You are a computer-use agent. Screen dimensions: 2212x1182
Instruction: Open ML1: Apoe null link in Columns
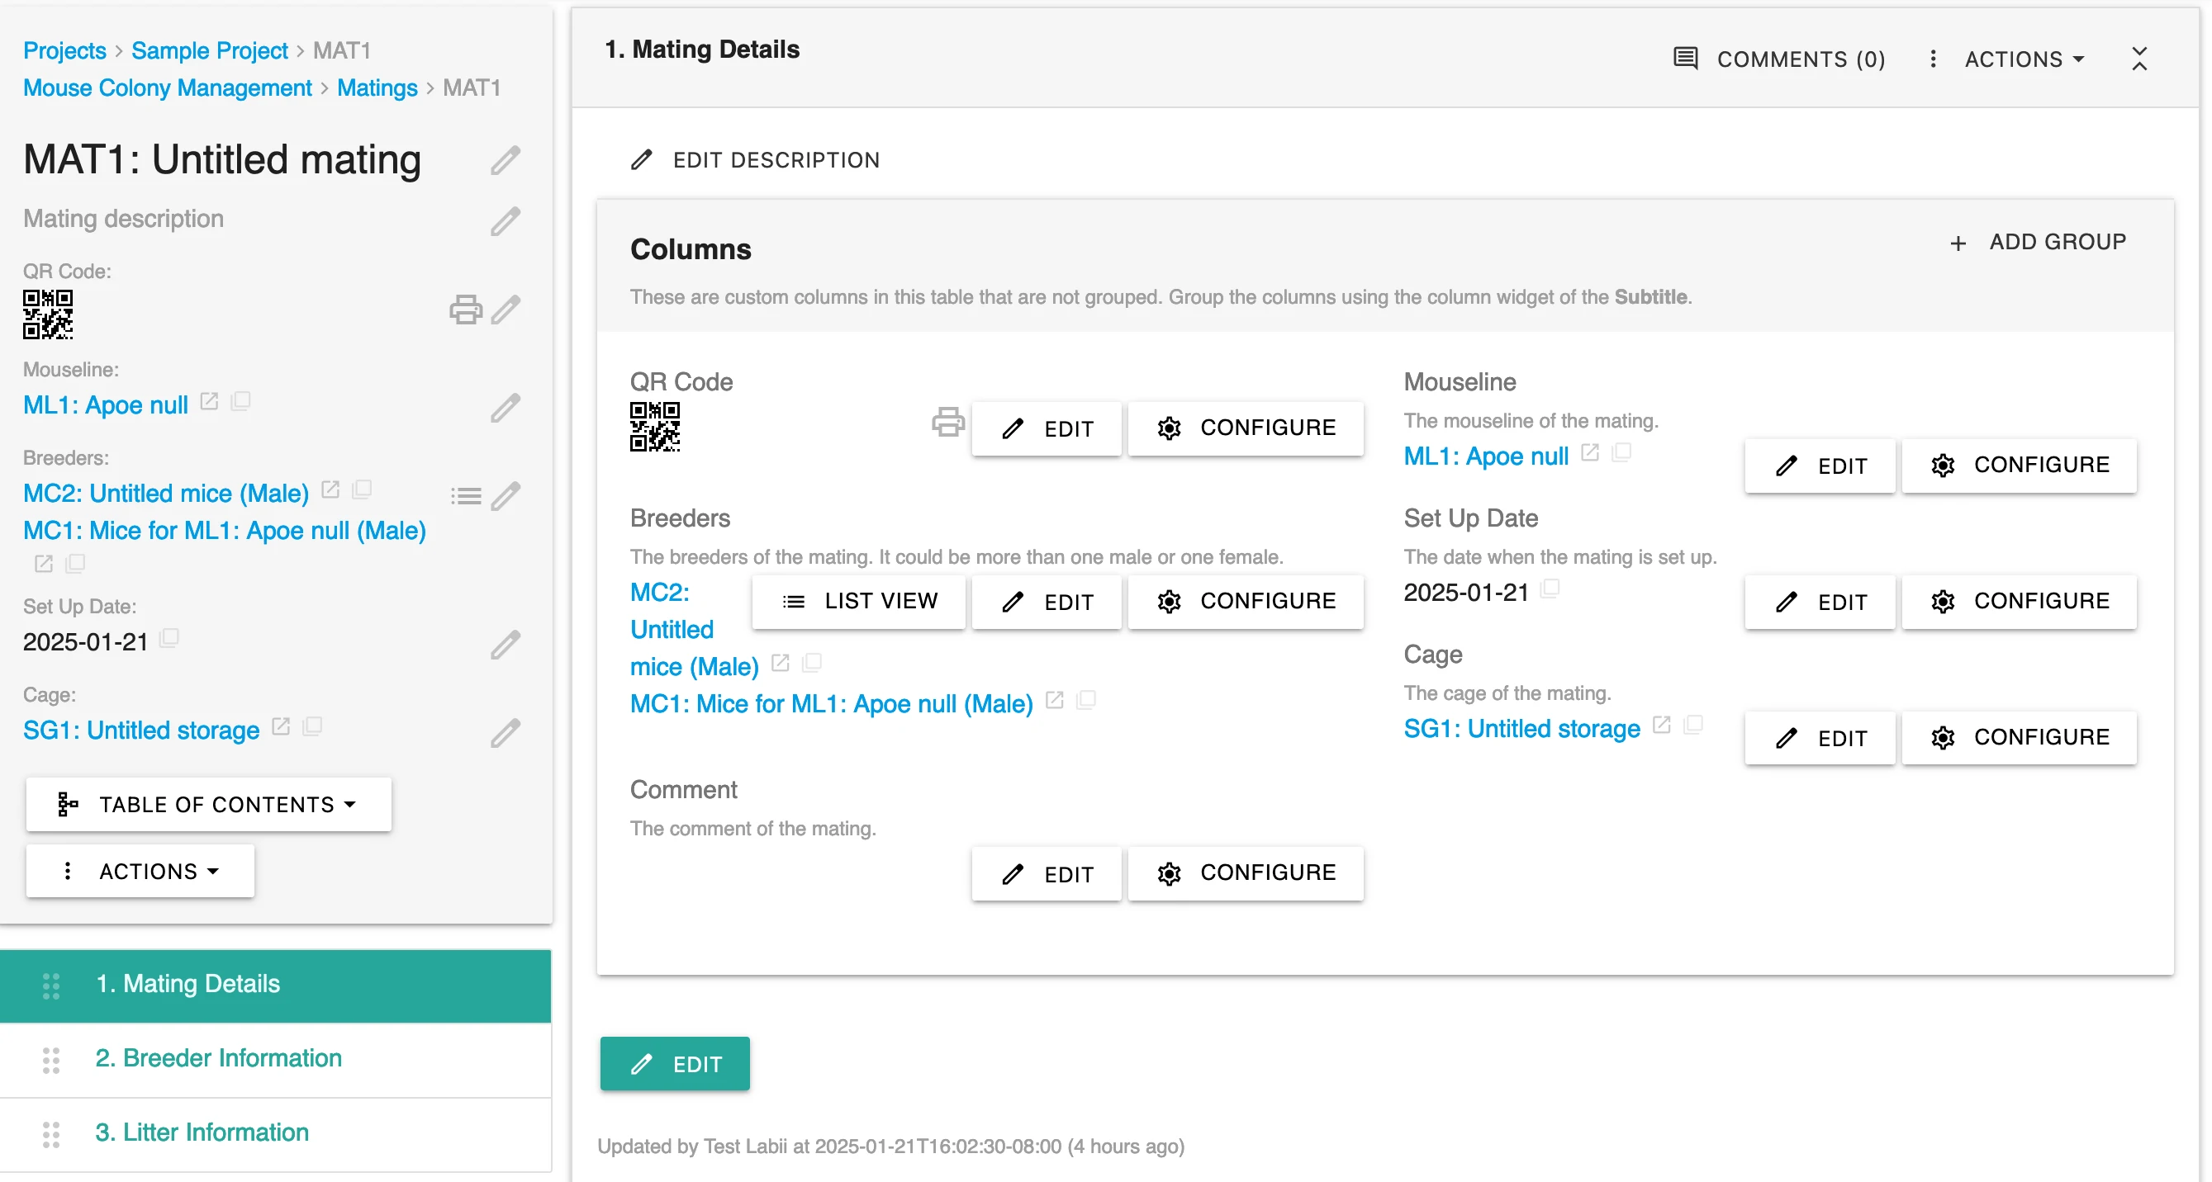tap(1487, 456)
